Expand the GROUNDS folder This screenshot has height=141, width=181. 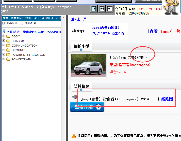(4, 50)
